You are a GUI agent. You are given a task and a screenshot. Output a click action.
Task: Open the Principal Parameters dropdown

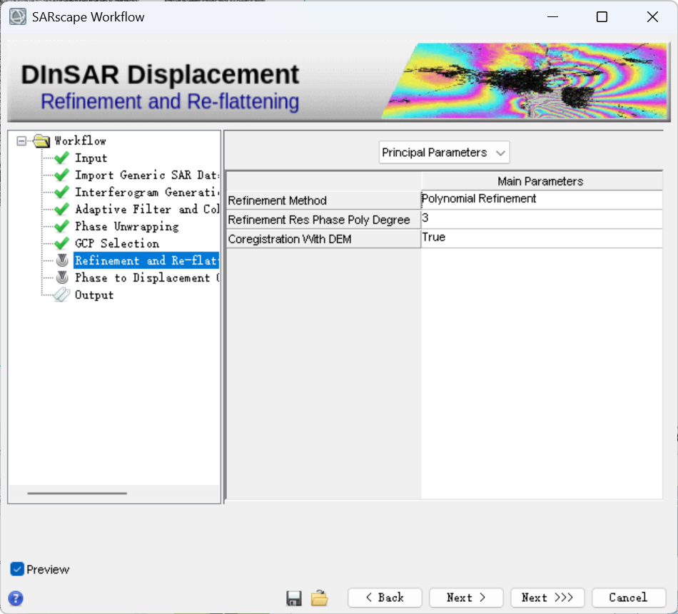[x=444, y=153]
